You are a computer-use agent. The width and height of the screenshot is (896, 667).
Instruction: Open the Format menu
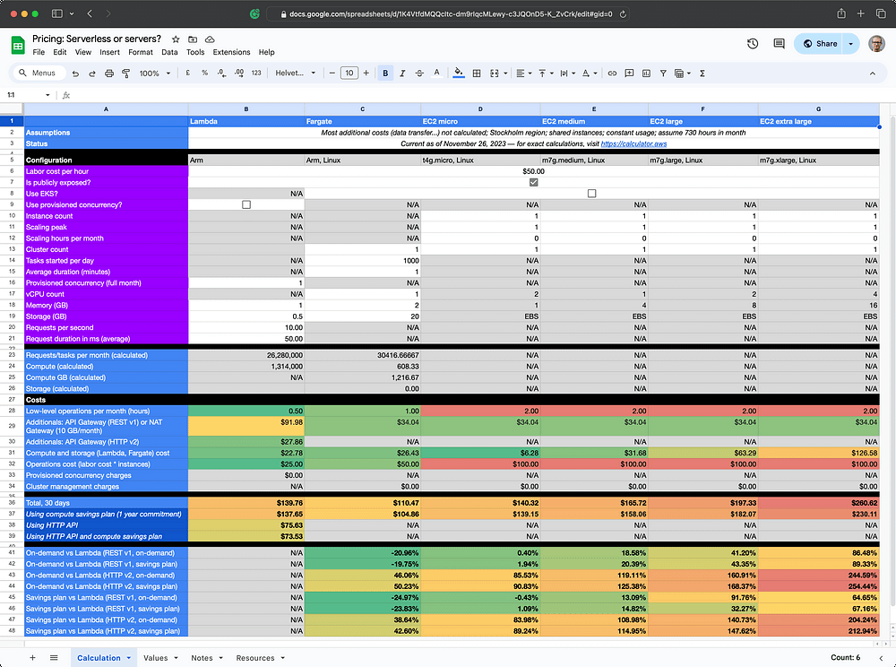tap(141, 52)
